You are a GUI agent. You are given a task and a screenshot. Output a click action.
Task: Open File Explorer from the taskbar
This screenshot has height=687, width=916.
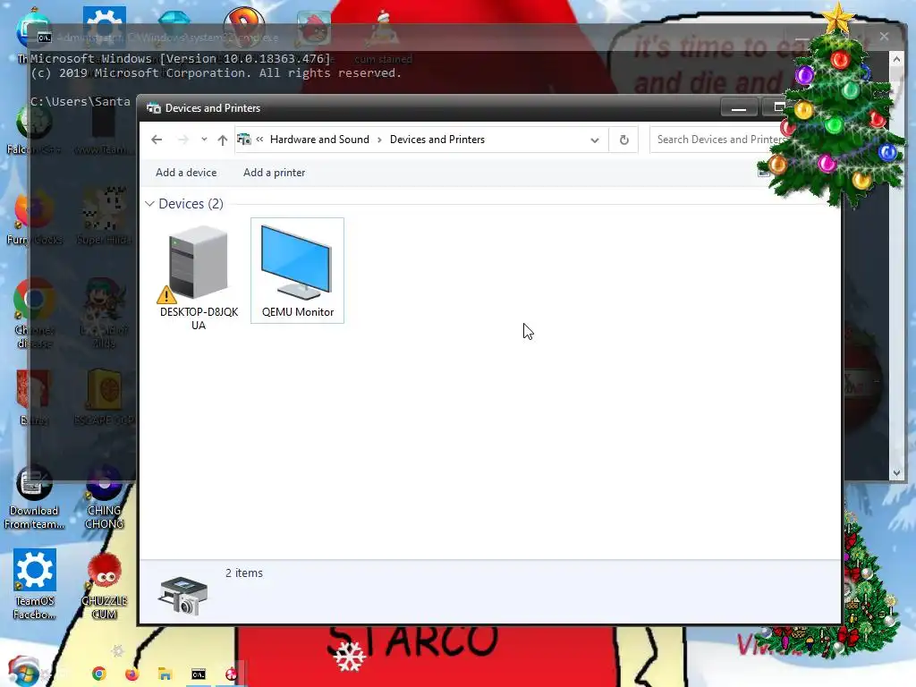165,674
